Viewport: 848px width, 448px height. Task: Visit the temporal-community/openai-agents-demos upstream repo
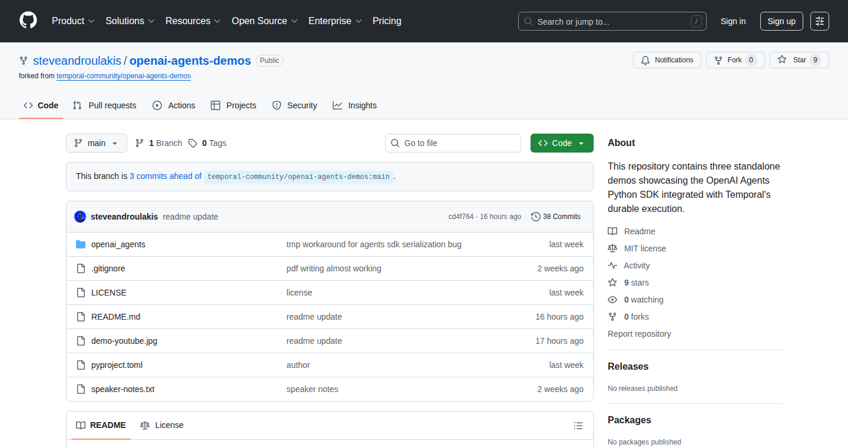tap(124, 76)
